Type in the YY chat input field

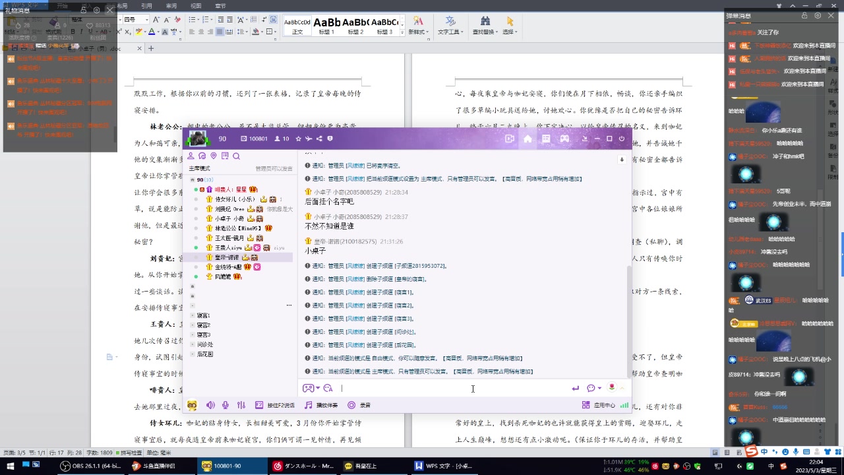click(455, 389)
